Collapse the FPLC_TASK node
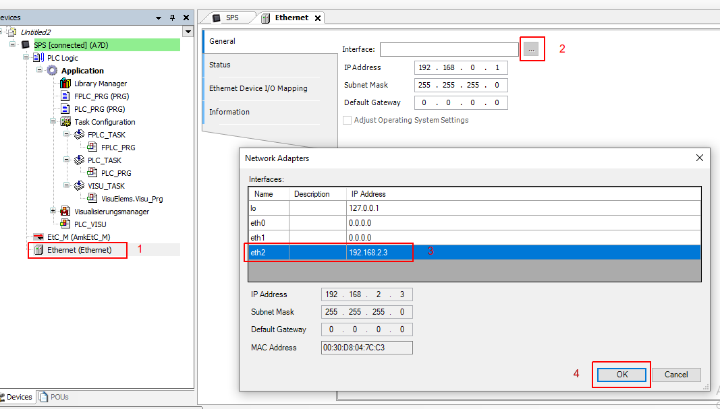The width and height of the screenshot is (720, 409). (67, 134)
